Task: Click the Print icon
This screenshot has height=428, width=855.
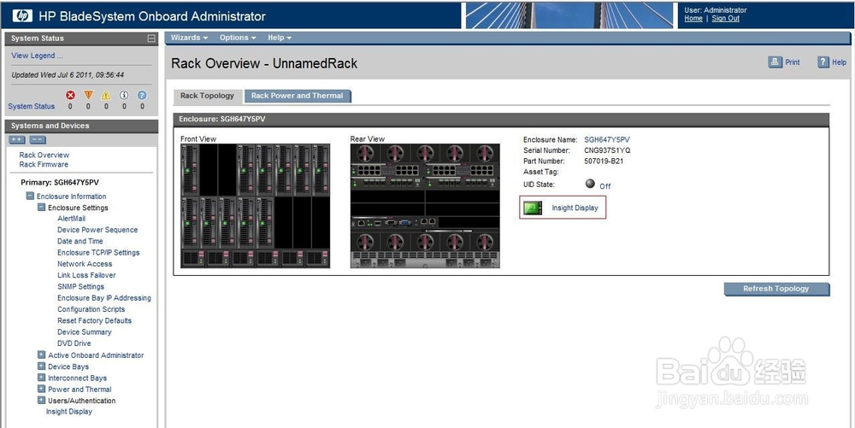Action: (x=775, y=62)
